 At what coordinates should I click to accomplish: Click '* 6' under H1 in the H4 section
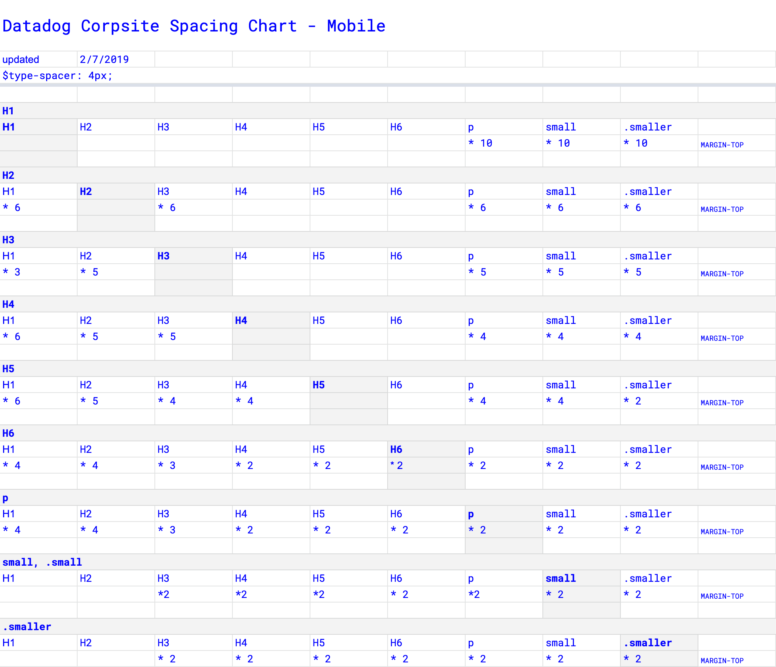[x=12, y=337]
